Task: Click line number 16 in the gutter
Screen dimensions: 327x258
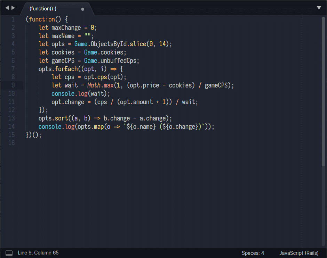Action: pos(11,143)
